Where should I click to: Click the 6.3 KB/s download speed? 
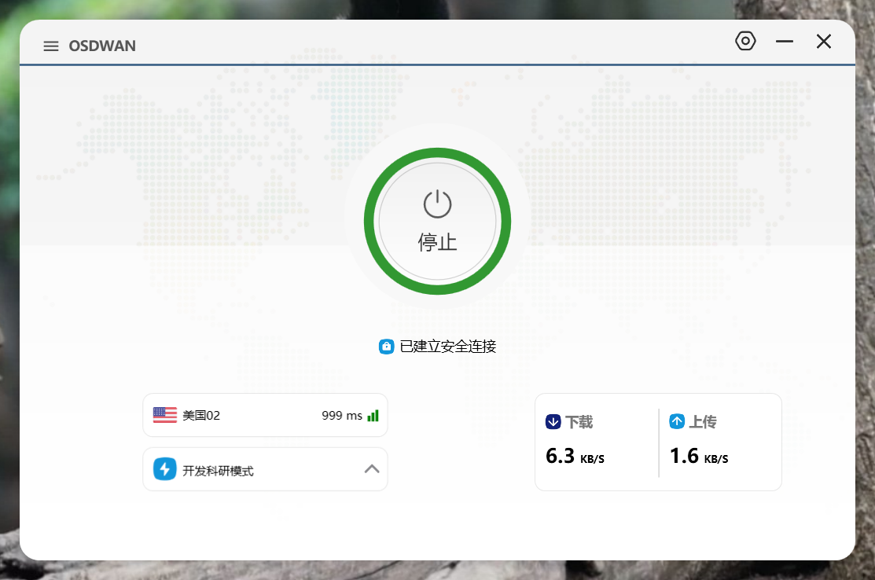tap(575, 456)
